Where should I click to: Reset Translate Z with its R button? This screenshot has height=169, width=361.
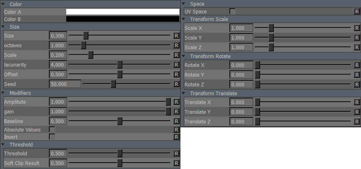click(357, 121)
